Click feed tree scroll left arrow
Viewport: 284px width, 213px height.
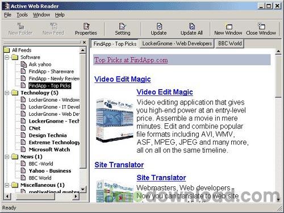(x=7, y=196)
